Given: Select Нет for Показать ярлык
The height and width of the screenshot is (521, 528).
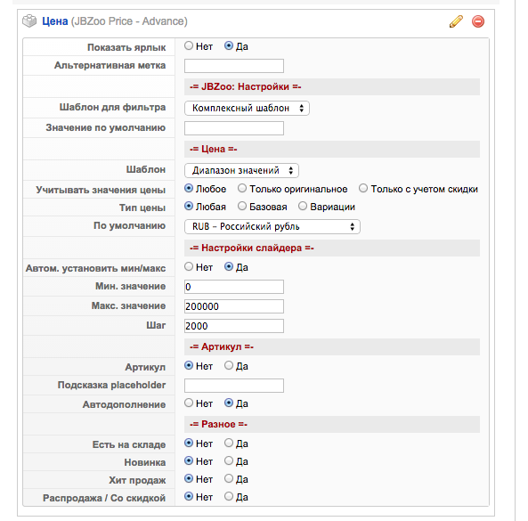Looking at the screenshot, I should 189,45.
